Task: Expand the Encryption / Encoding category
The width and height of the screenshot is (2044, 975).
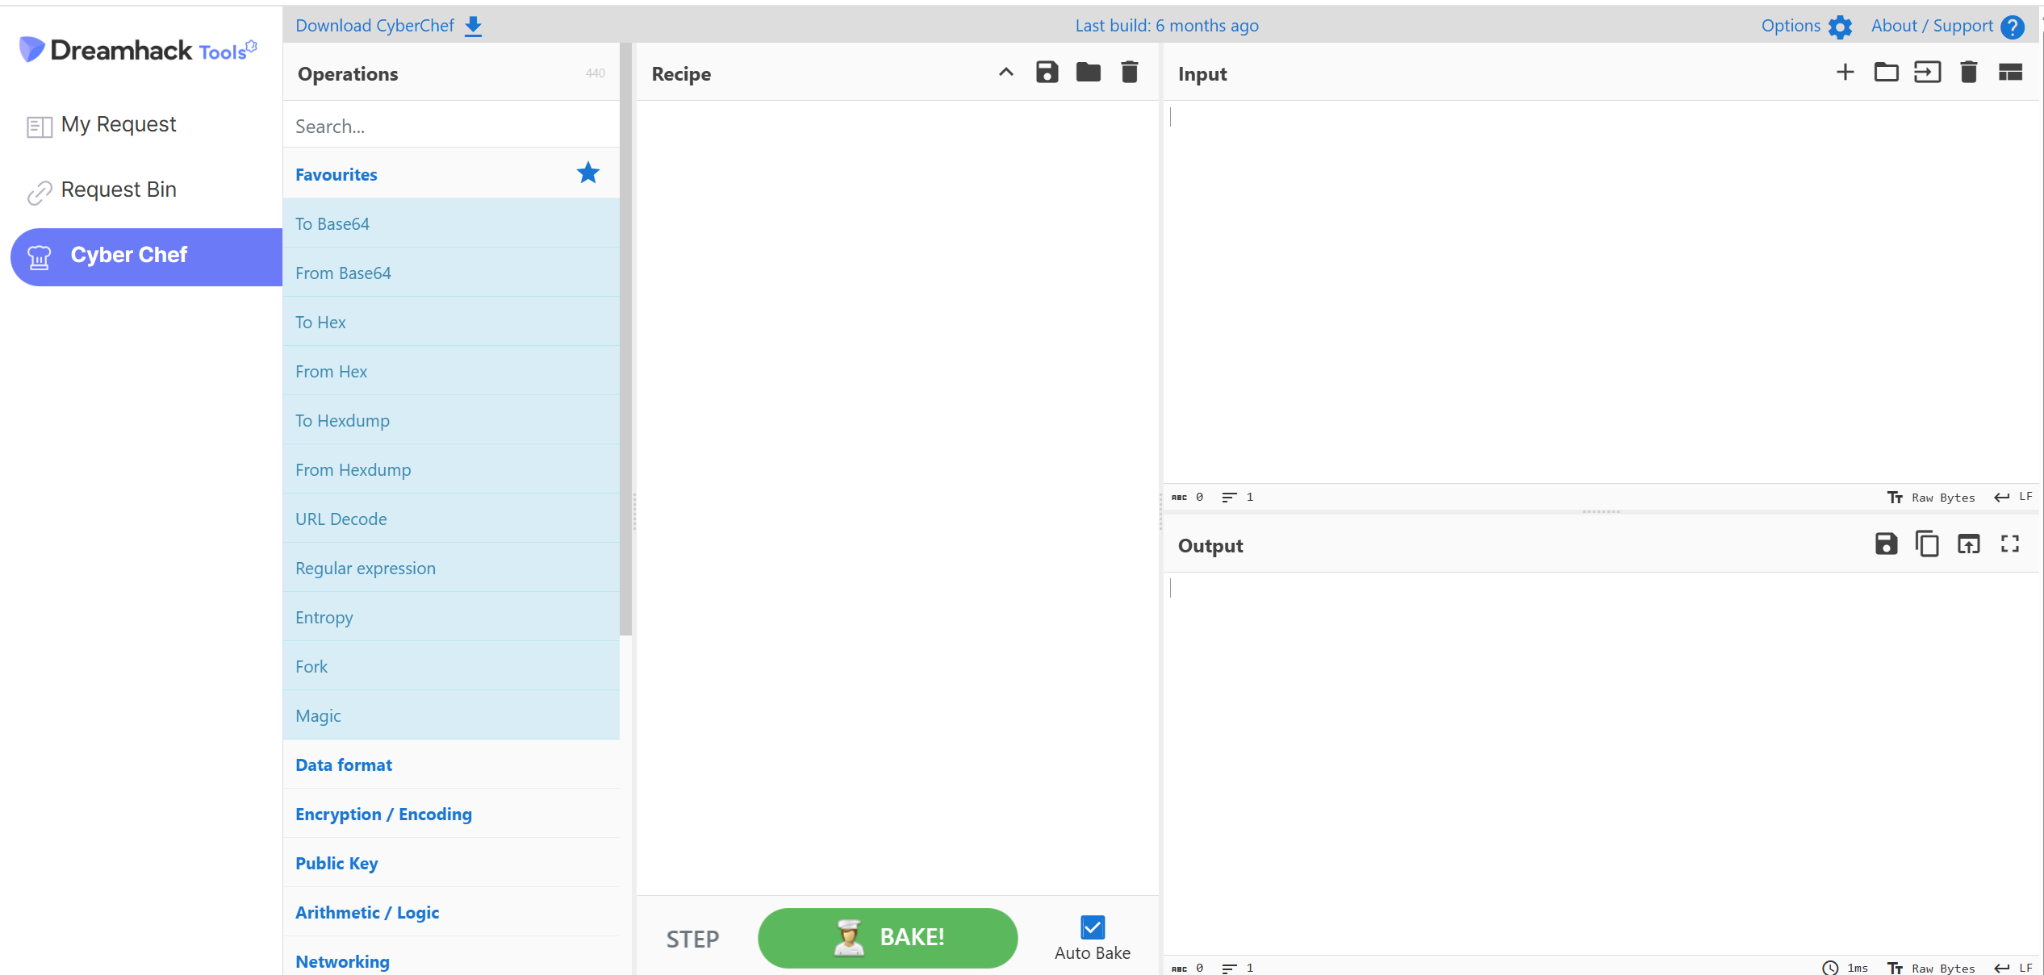Action: click(383, 814)
